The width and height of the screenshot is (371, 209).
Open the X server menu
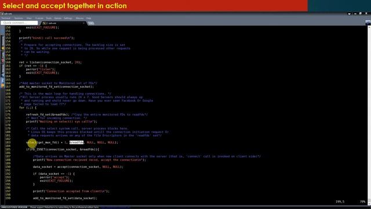[39, 18]
